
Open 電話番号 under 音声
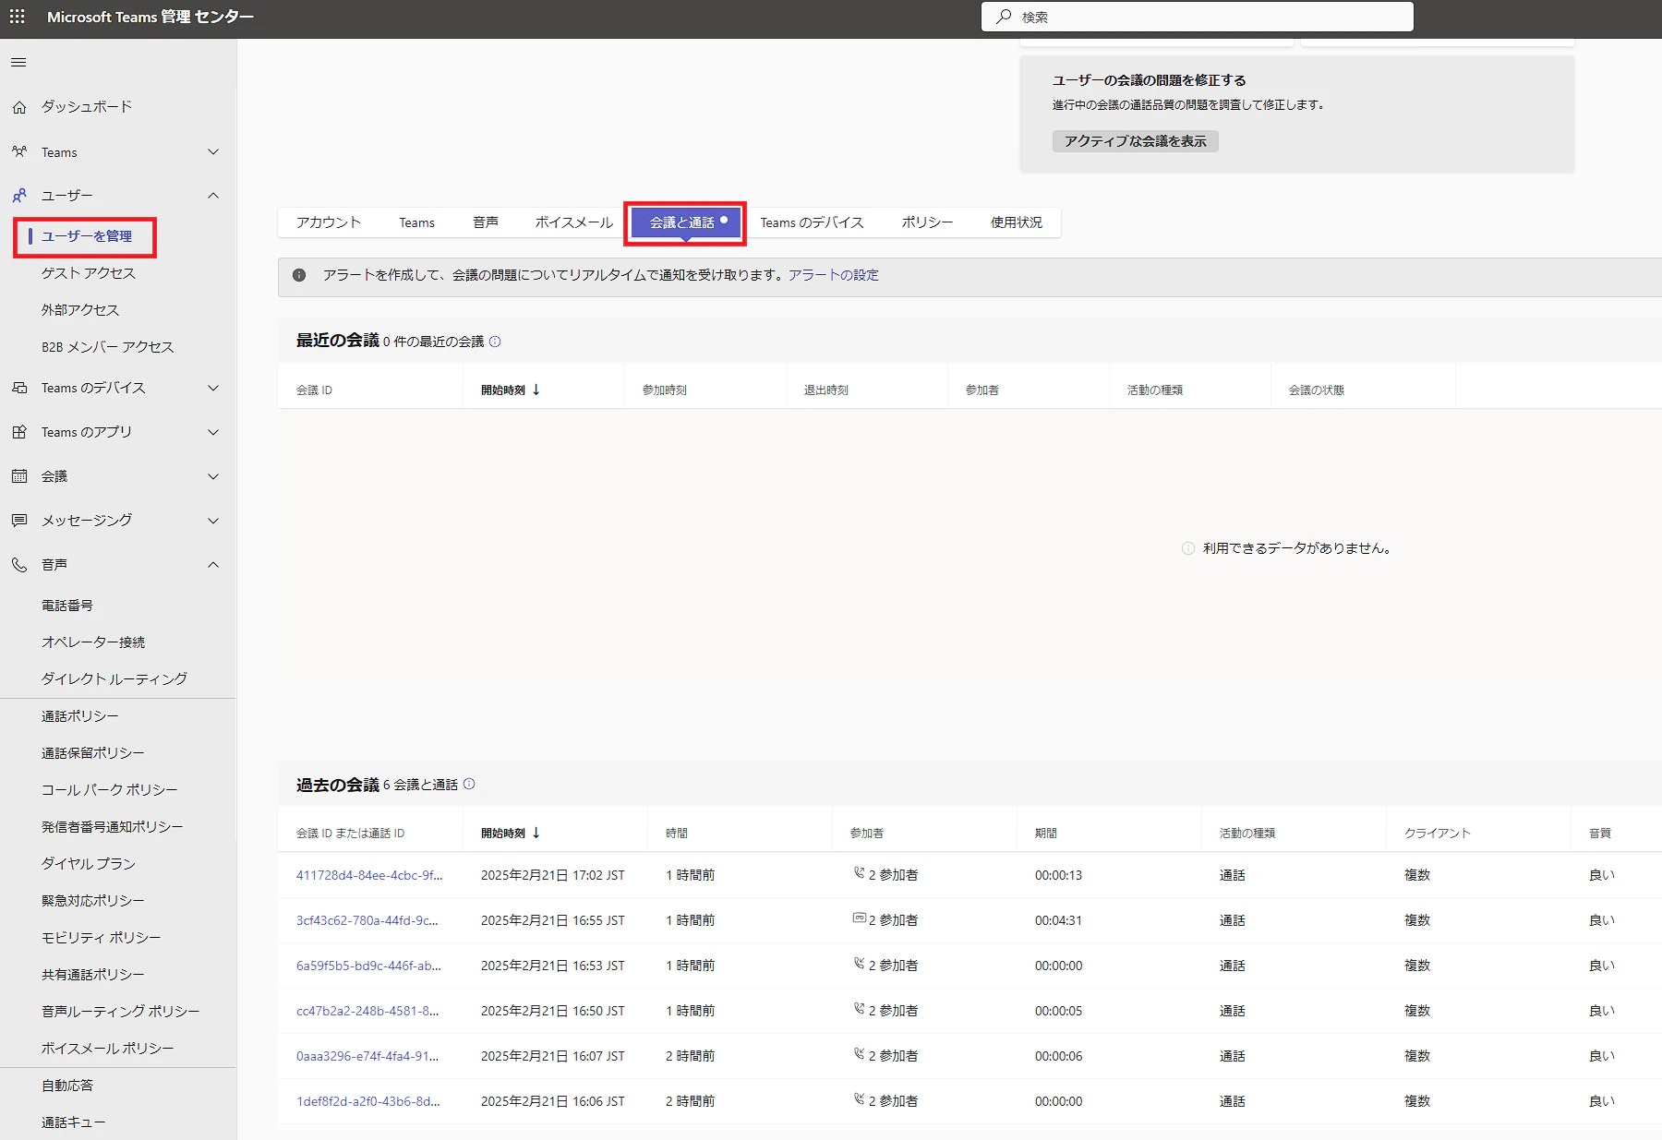(x=67, y=606)
